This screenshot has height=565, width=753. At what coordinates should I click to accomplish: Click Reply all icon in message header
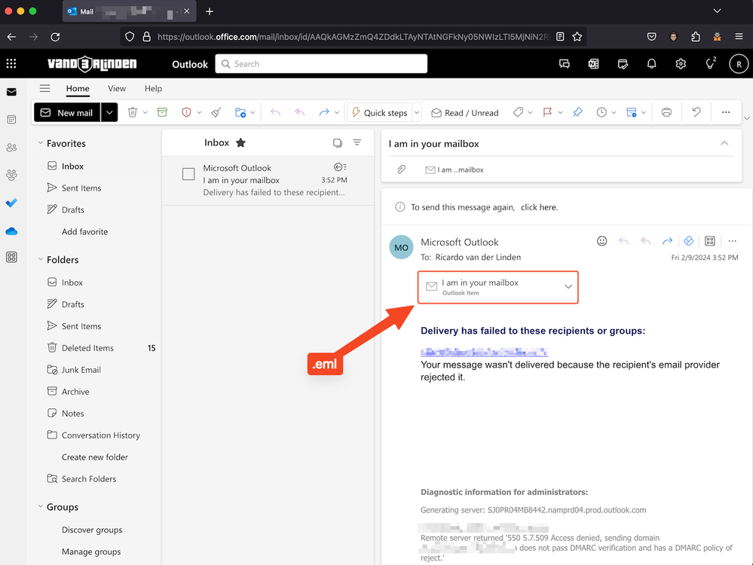tap(645, 241)
